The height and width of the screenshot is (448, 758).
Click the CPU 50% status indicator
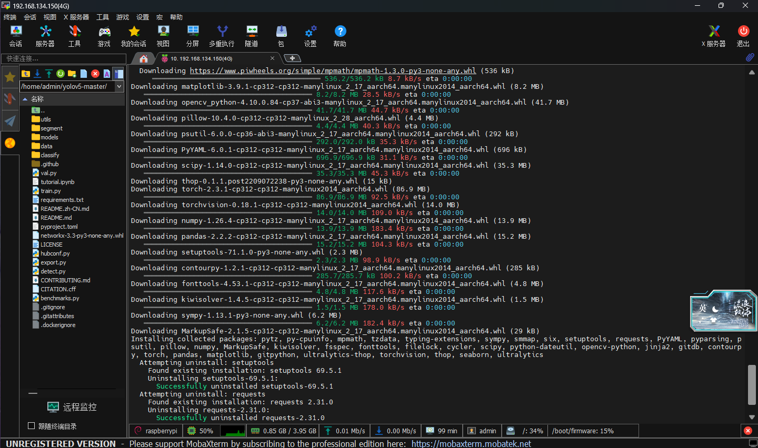tap(201, 431)
